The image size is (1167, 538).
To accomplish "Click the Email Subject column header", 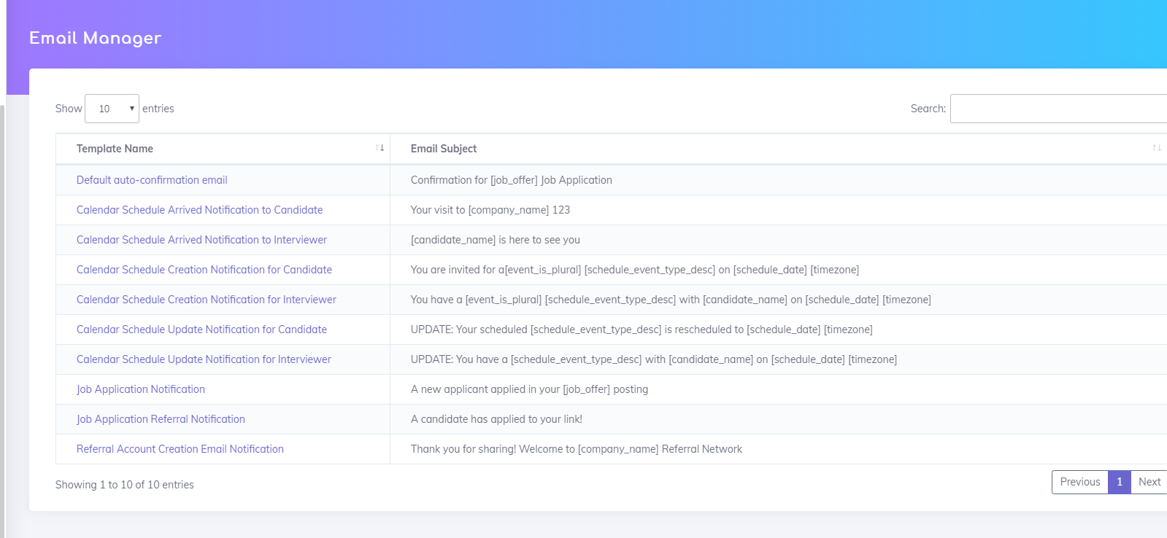I will [x=779, y=149].
